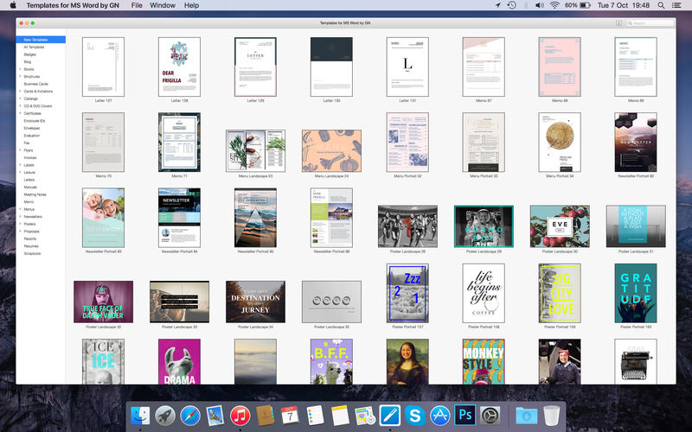
Task: Open the Apple menu
Action: click(13, 5)
